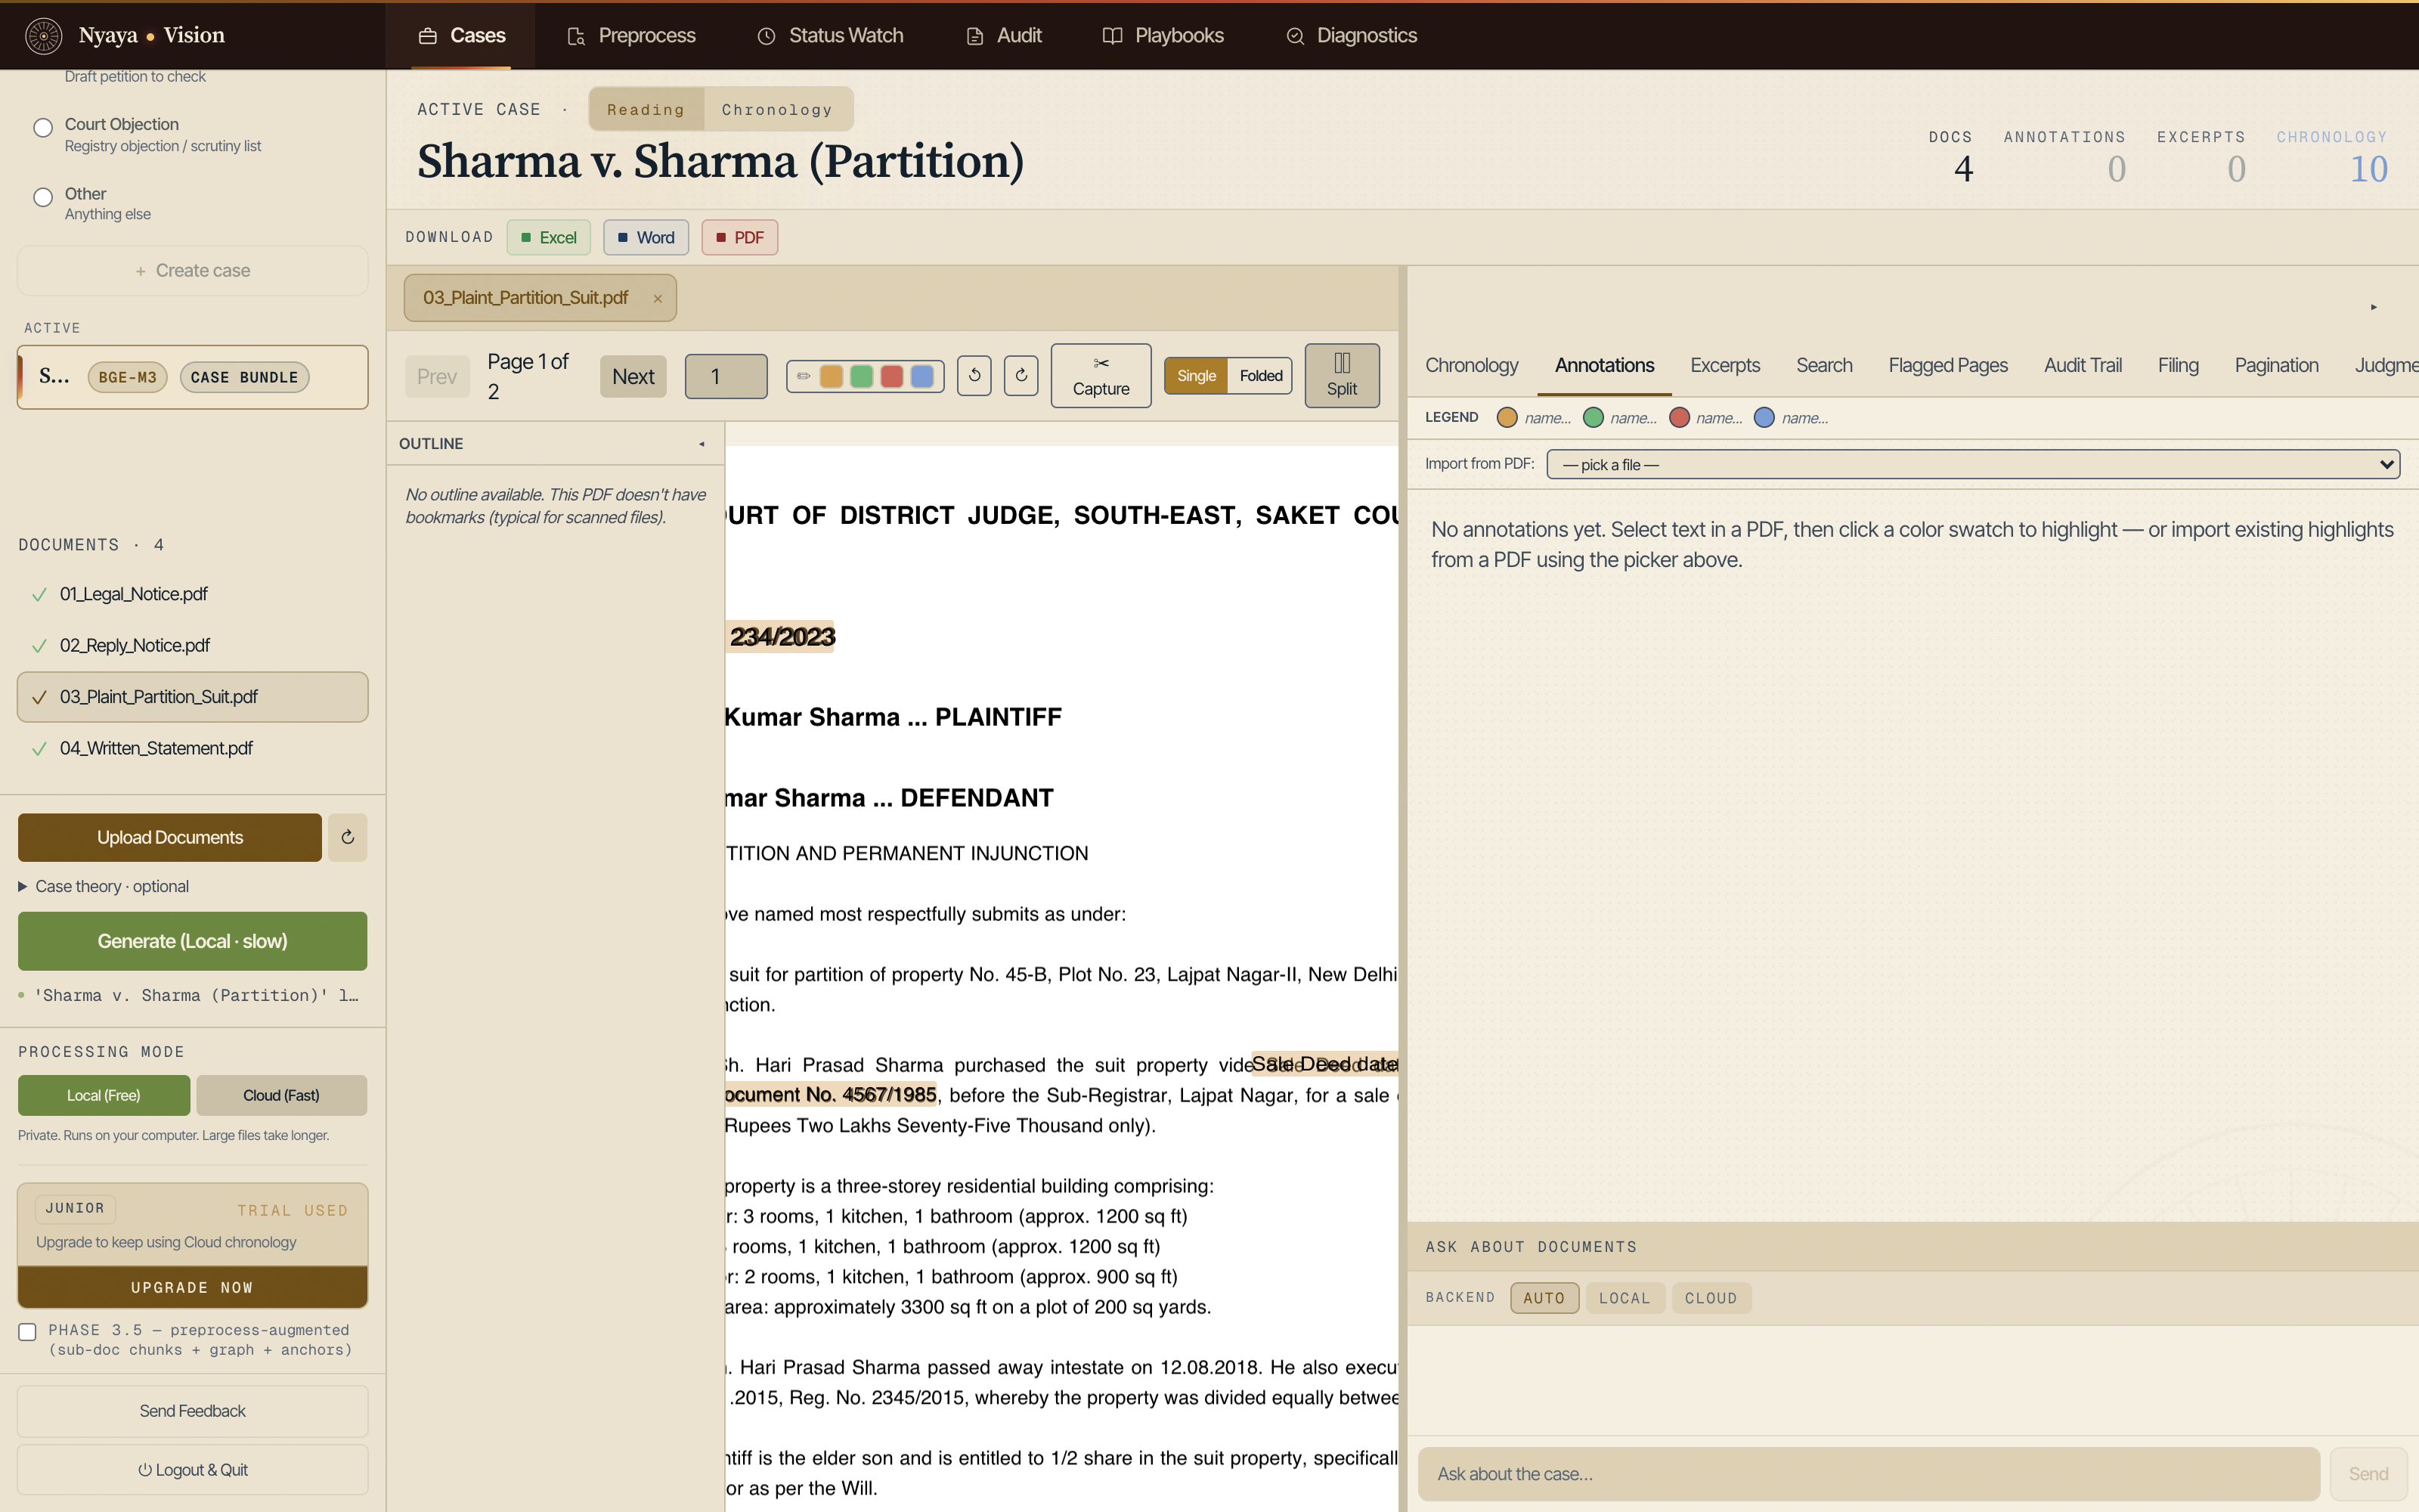Click UPGRADE NOW button
Image resolution: width=2419 pixels, height=1512 pixels.
tap(192, 1288)
